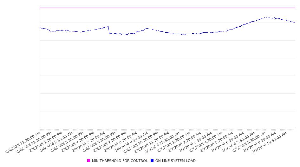This screenshot has width=300, height=167.
Task: Click the sharp drop in the blue load line
Action: click(x=109, y=30)
